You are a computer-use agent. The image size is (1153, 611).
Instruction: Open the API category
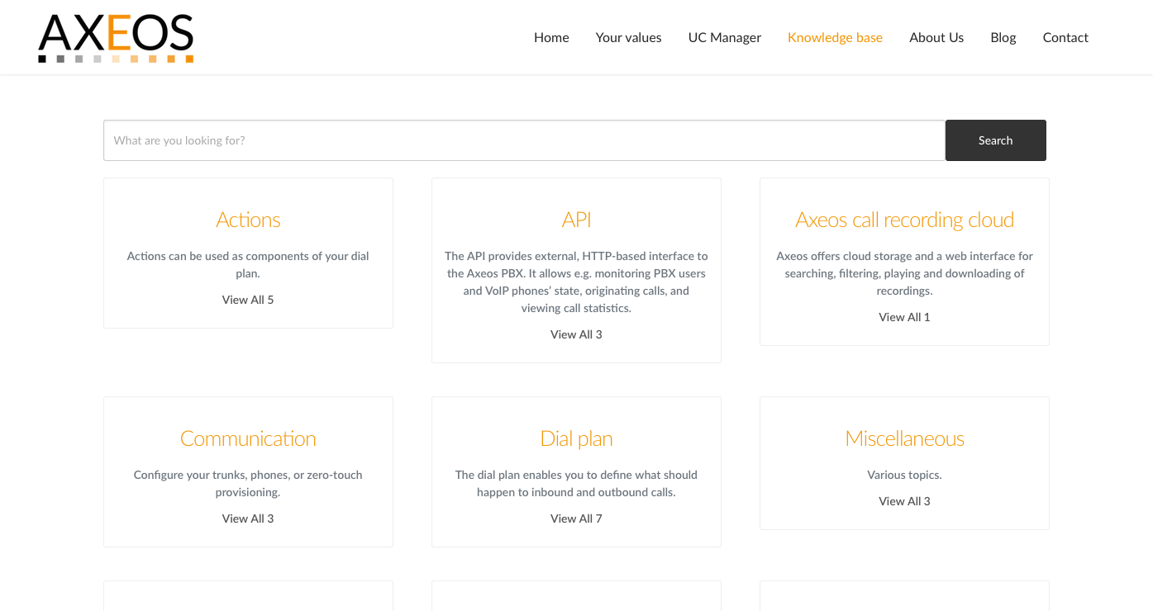click(576, 220)
